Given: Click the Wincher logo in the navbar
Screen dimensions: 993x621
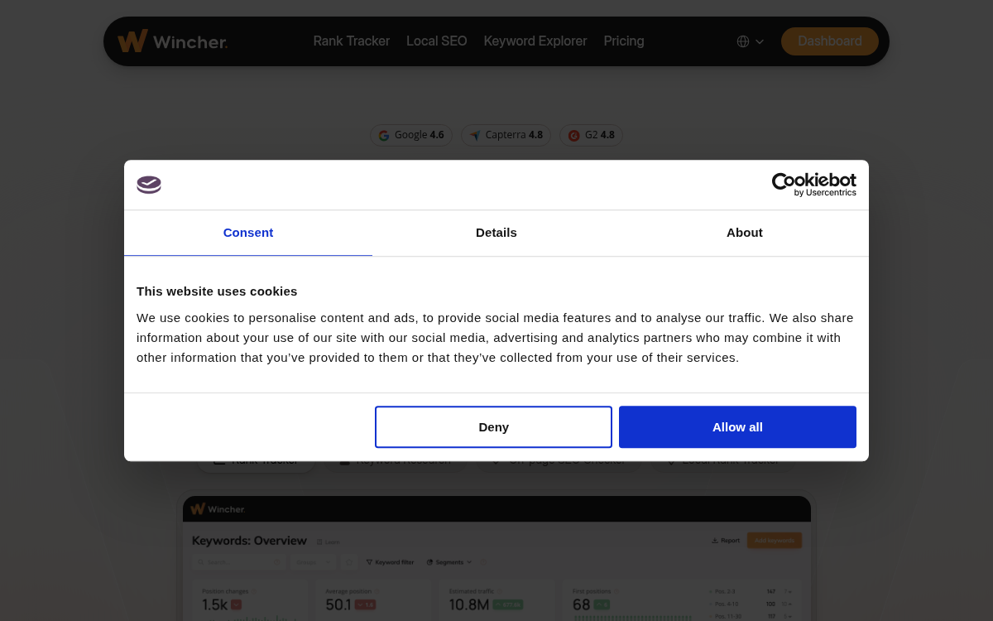Looking at the screenshot, I should pos(172,41).
